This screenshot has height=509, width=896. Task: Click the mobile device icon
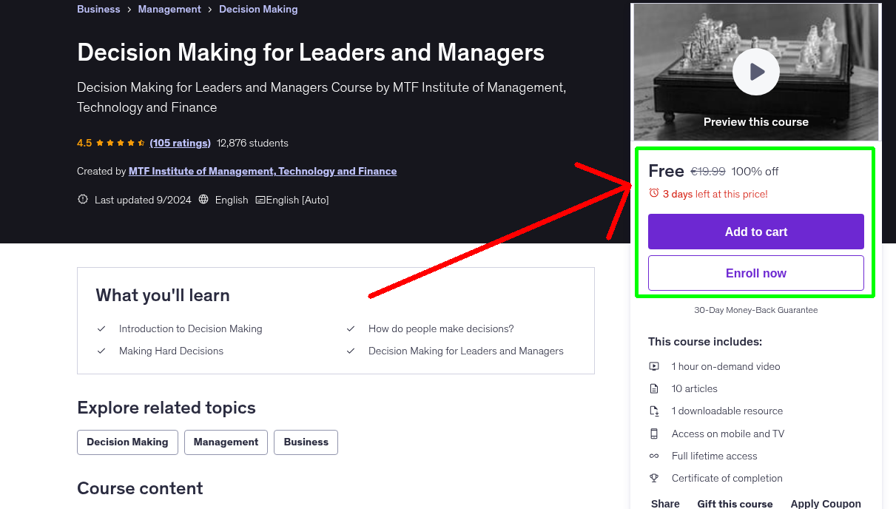pos(654,434)
